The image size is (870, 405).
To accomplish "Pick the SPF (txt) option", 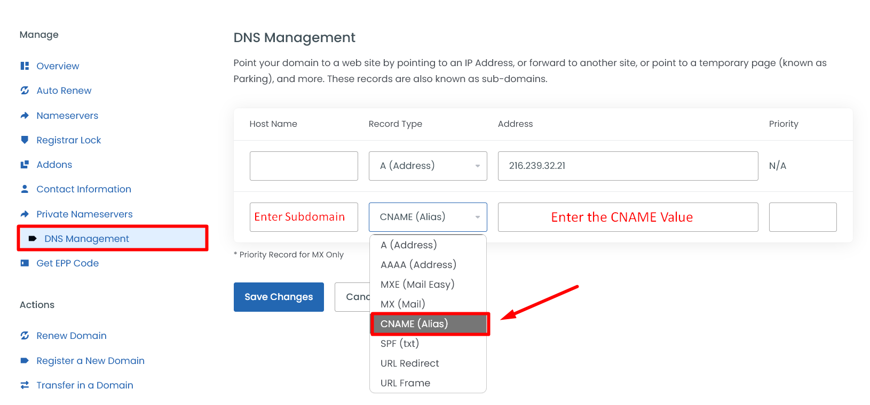I will tap(400, 344).
